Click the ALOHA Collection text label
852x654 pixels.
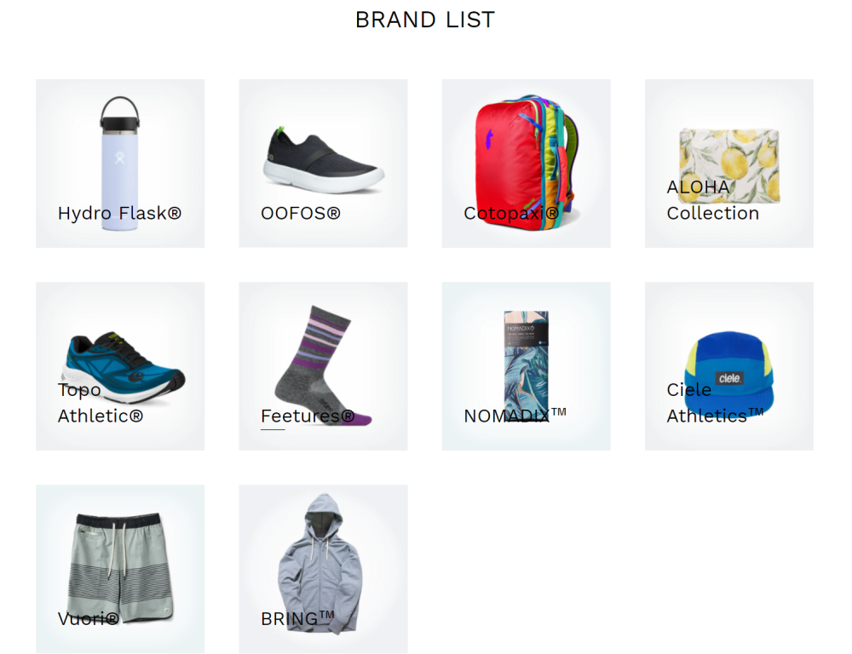[712, 200]
